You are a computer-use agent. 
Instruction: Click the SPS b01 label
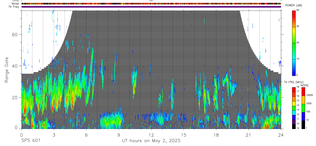tap(31, 141)
